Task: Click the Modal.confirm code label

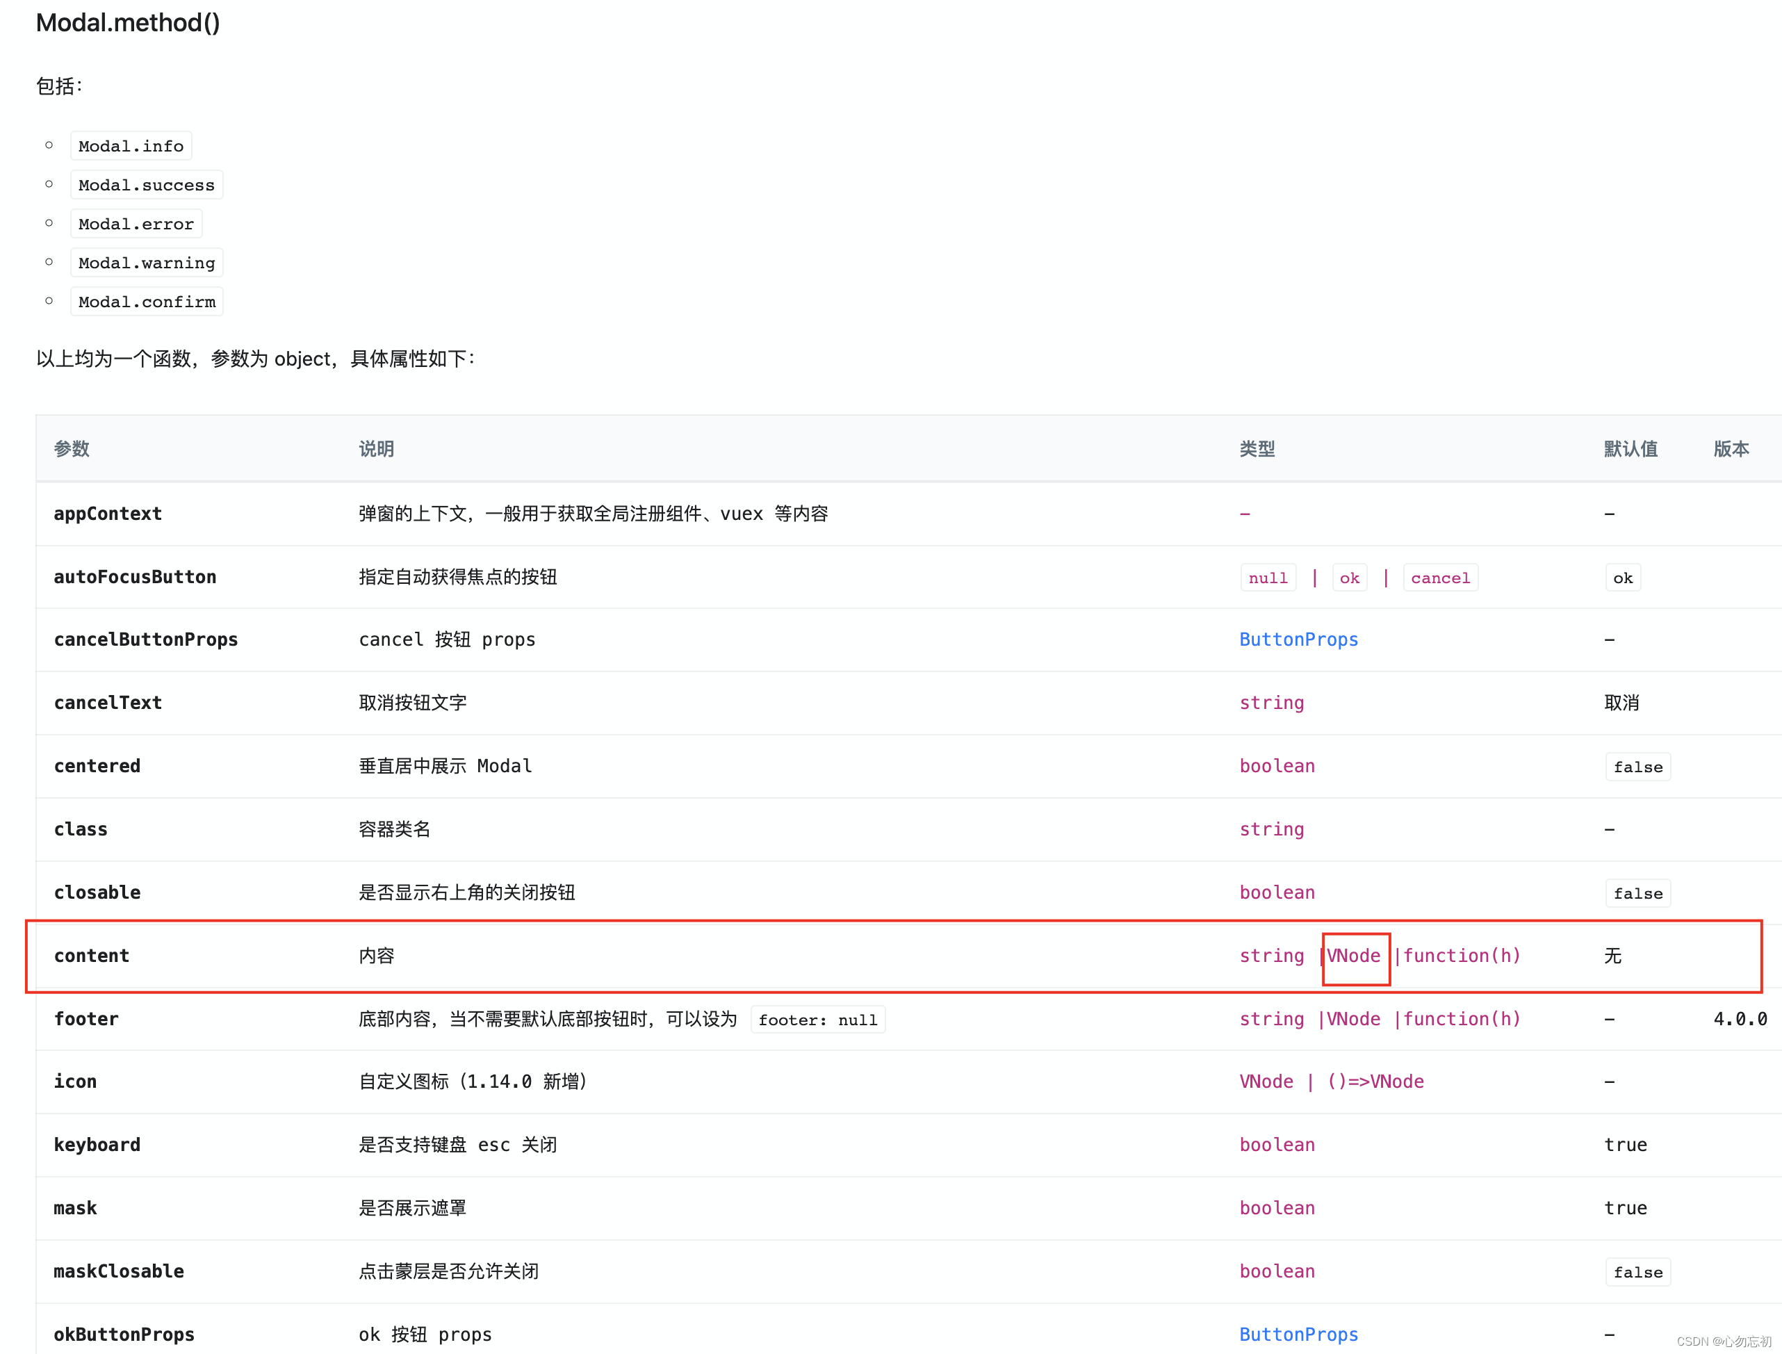Action: [x=146, y=302]
